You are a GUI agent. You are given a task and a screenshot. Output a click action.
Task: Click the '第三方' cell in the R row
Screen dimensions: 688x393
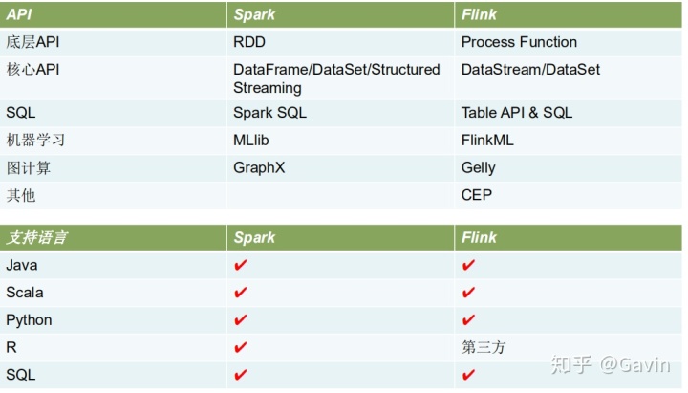tap(484, 347)
